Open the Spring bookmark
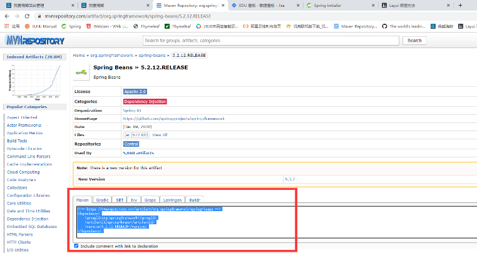Viewport: 477px width, 253px height. (x=71, y=26)
